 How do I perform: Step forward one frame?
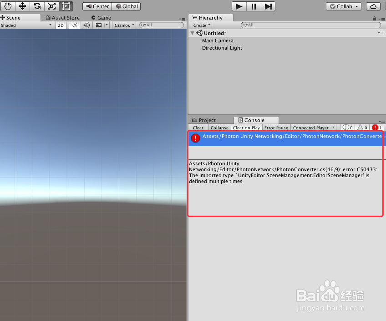pyautogui.click(x=268, y=6)
